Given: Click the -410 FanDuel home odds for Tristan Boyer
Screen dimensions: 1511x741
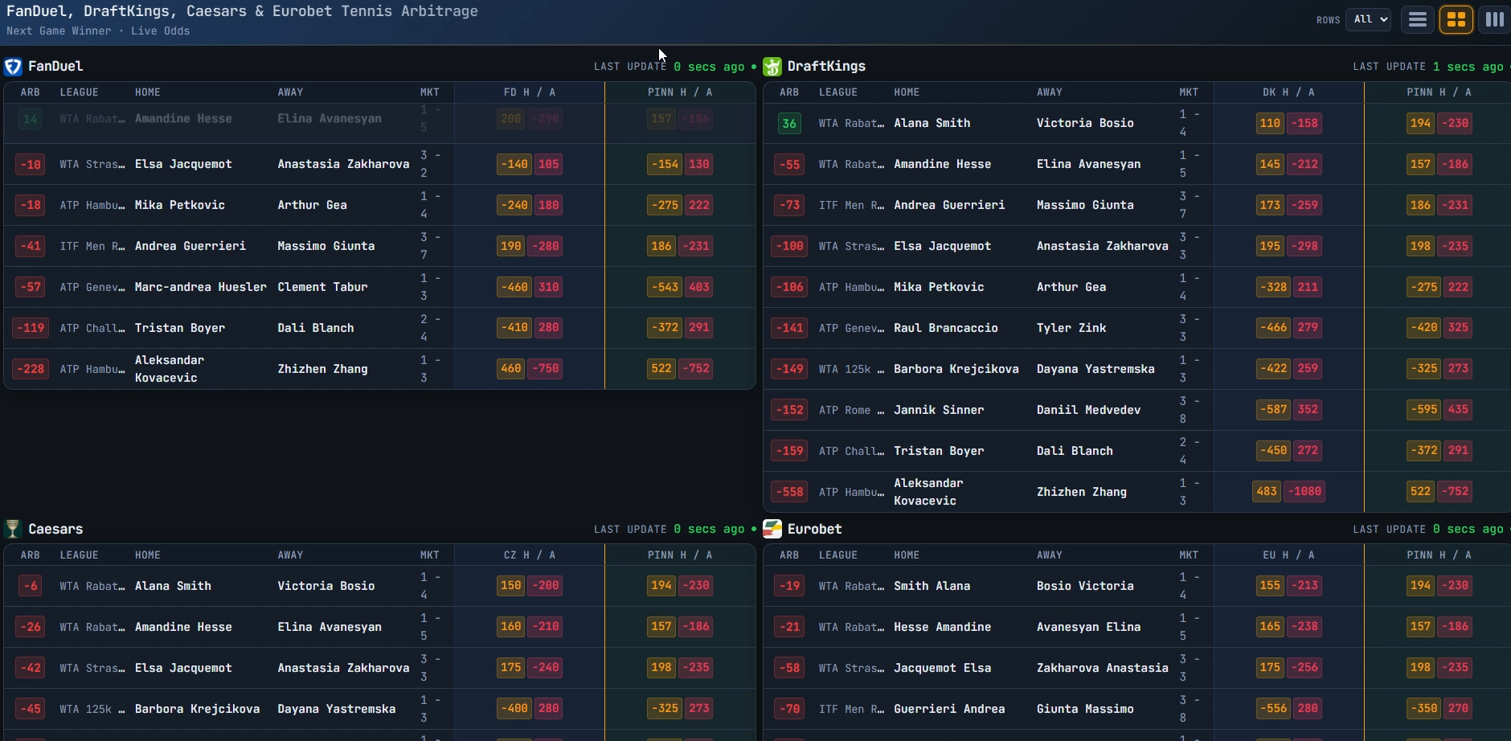Looking at the screenshot, I should click(514, 328).
